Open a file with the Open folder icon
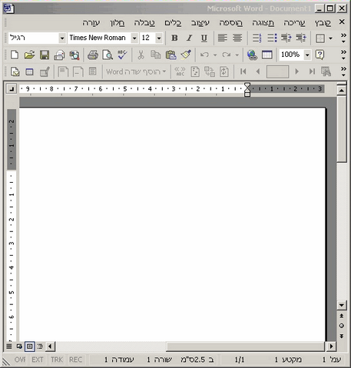Image resolution: width=351 pixels, height=368 pixels. coord(29,55)
